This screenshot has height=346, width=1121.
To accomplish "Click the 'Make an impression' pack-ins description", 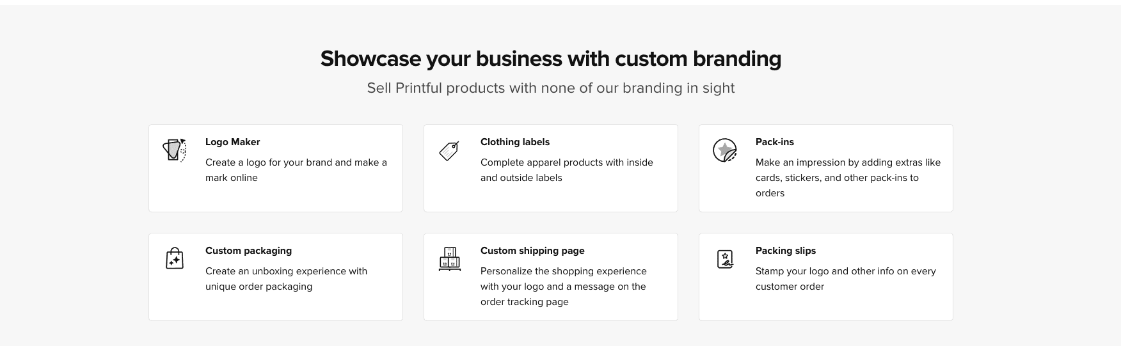I will 847,178.
